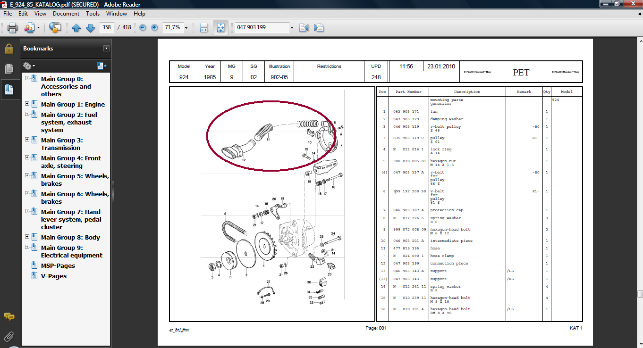Screen dimensions: 643x348
Task: Open the Help menu
Action: (139, 14)
